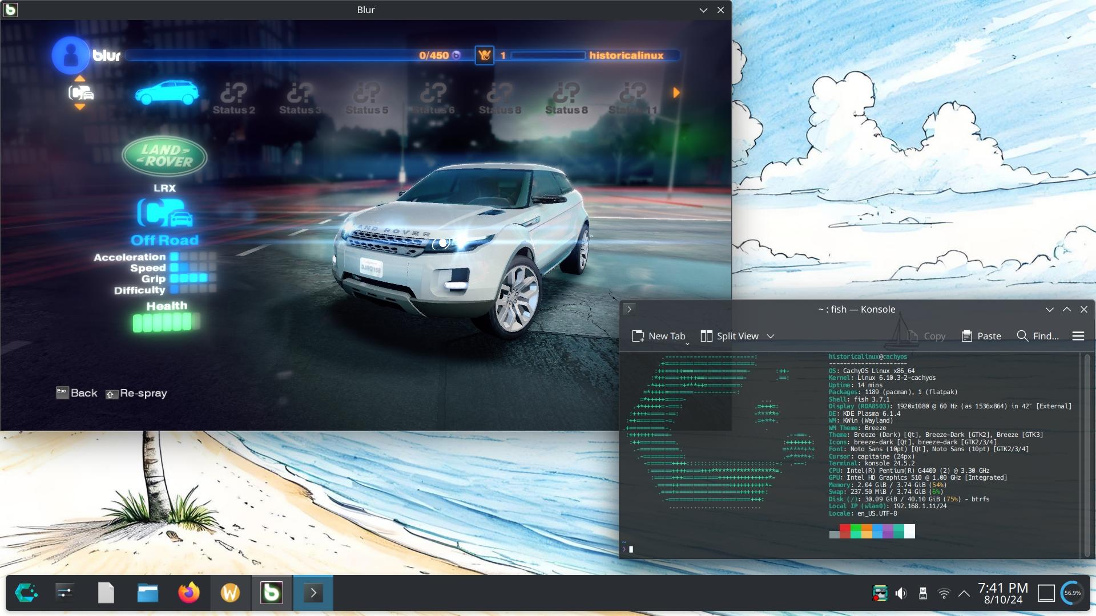Click the Off Road class icon
Viewport: 1096px width, 616px height.
(164, 213)
